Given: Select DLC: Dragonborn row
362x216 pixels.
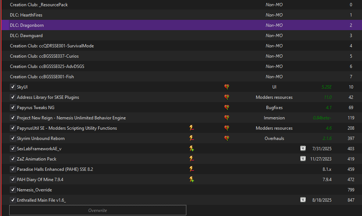Looking at the screenshot, I should click(x=182, y=25).
